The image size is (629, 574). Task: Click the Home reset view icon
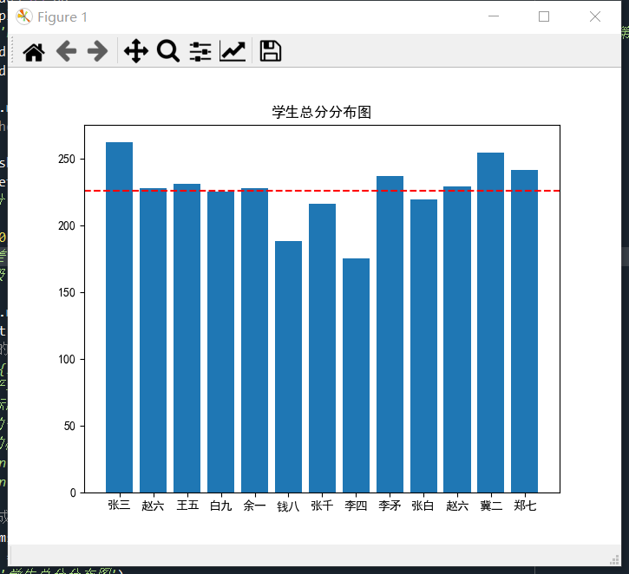tap(34, 52)
